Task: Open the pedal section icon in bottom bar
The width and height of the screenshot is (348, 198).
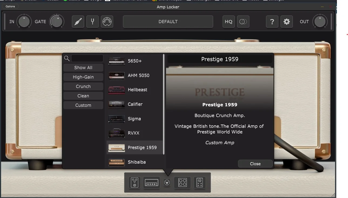Action: [x=134, y=183]
